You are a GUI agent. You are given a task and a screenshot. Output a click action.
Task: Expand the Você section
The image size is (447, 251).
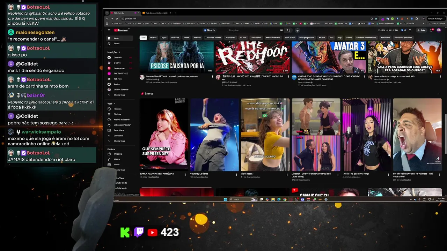click(x=111, y=104)
